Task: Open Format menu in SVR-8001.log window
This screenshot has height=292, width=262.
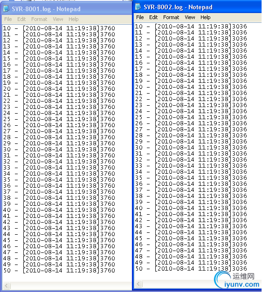Action: pyautogui.click(x=39, y=19)
